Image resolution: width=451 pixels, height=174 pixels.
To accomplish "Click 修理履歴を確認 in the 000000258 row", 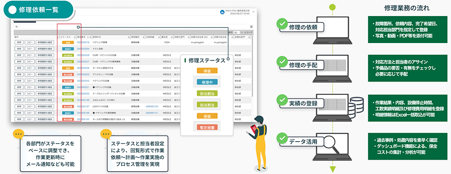I will point(45,55).
